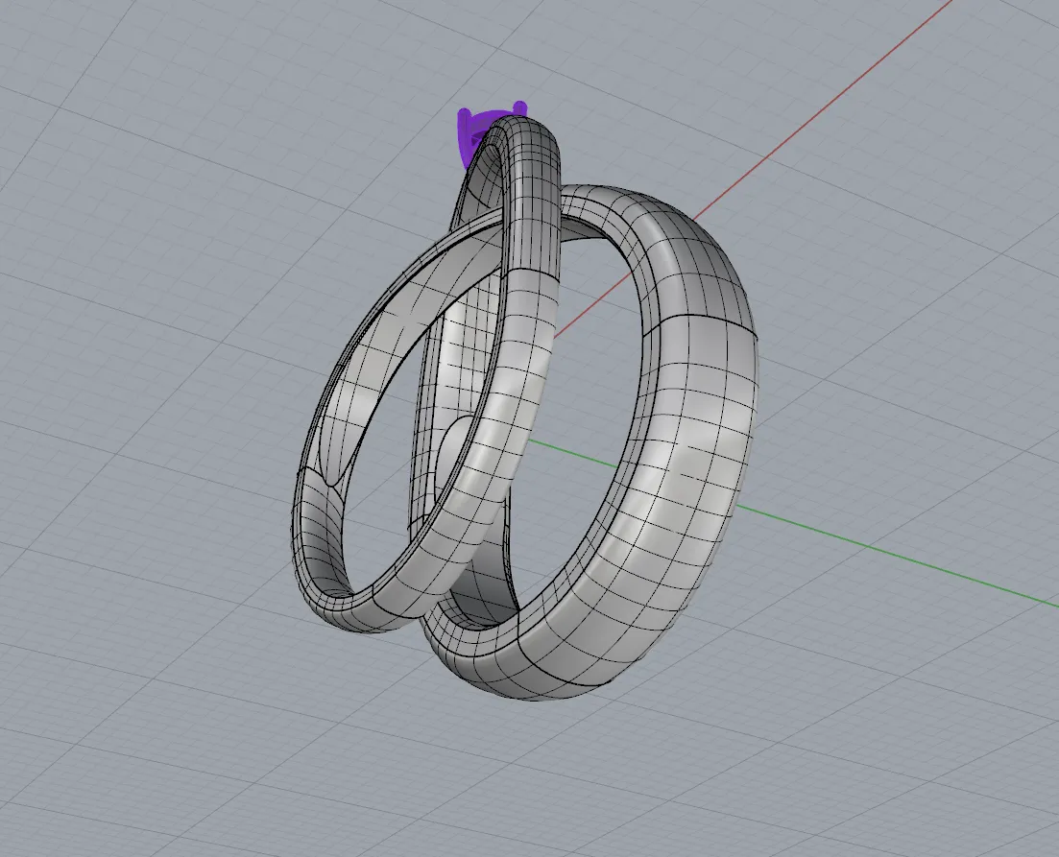Viewport: 1059px width, 857px height.
Task: Click the rounded right tip of the purple prong
Action: coord(520,106)
